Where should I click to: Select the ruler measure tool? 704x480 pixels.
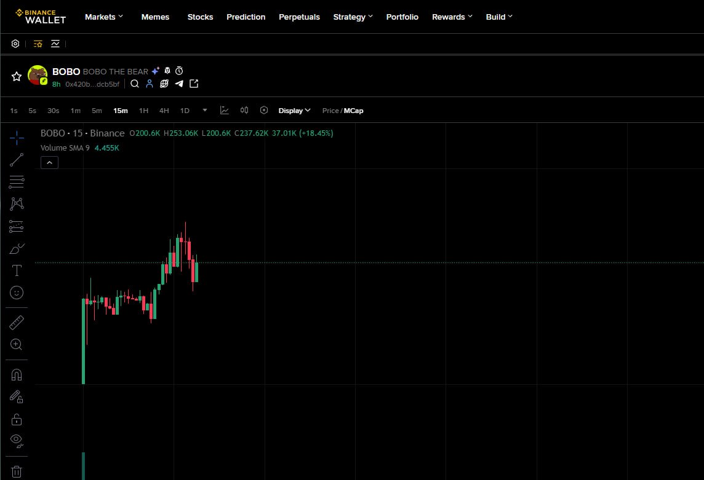(x=17, y=323)
